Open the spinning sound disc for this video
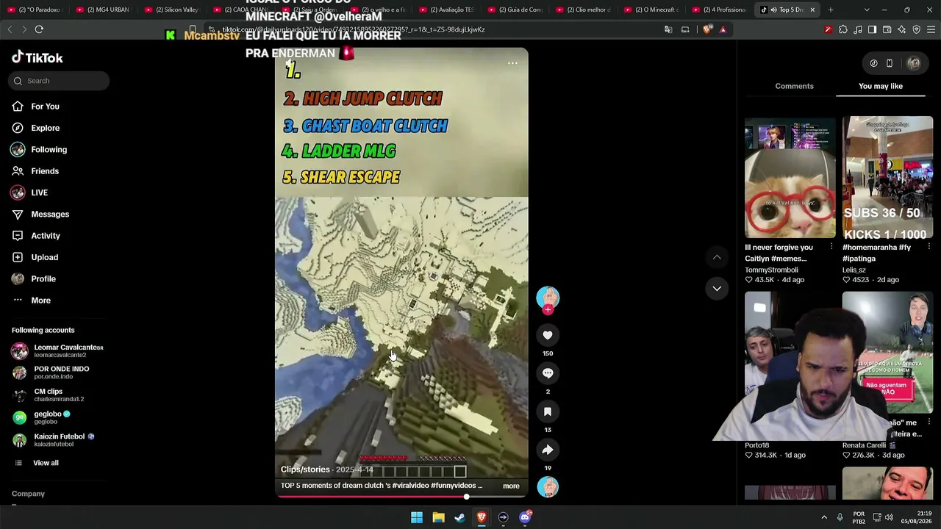This screenshot has width=941, height=529. point(548,486)
